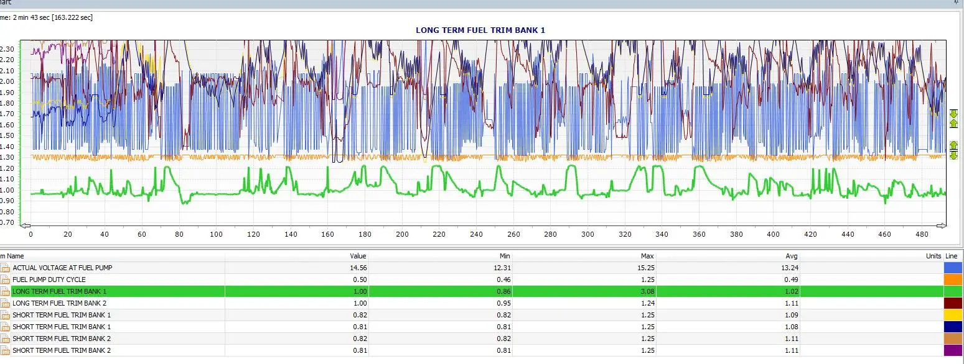Screen dimensions: 964x364
Task: Click the dark red swatch for LONG TERM BANK 2
Action: pyautogui.click(x=953, y=303)
